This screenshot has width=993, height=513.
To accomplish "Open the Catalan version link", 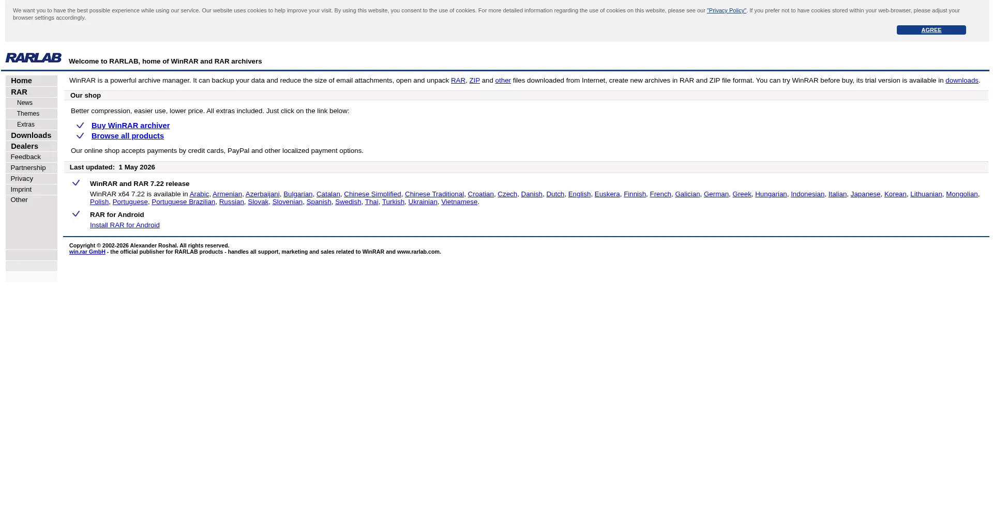I will click(328, 194).
